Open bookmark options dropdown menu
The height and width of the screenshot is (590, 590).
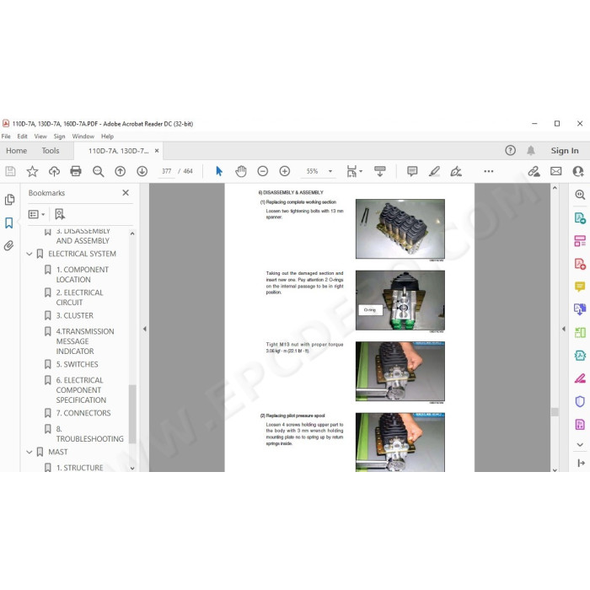point(36,214)
